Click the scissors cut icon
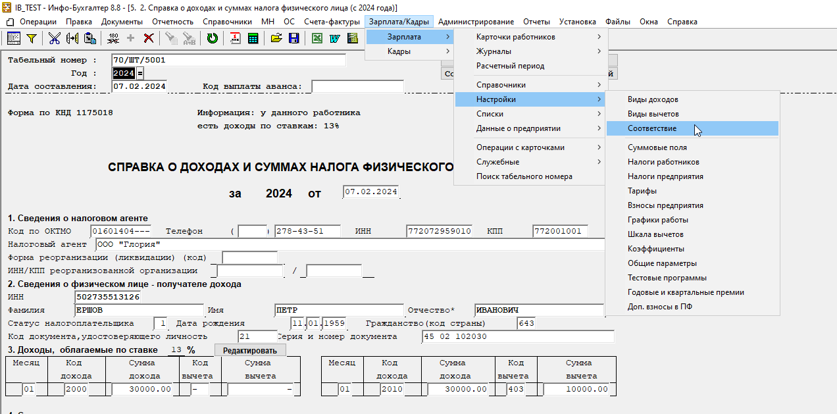The height and width of the screenshot is (414, 837). (55, 38)
